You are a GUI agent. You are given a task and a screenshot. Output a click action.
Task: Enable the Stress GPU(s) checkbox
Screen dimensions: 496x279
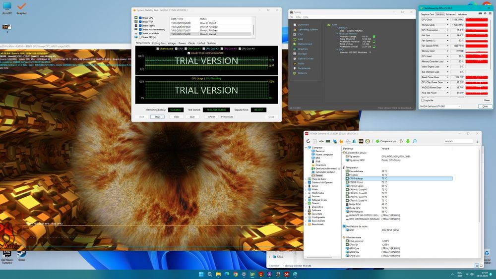tap(140, 37)
